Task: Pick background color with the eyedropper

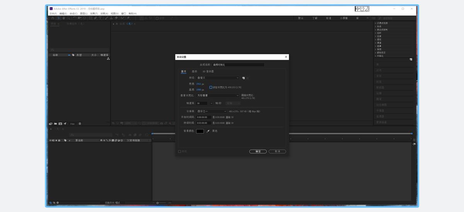Action: pyautogui.click(x=208, y=131)
